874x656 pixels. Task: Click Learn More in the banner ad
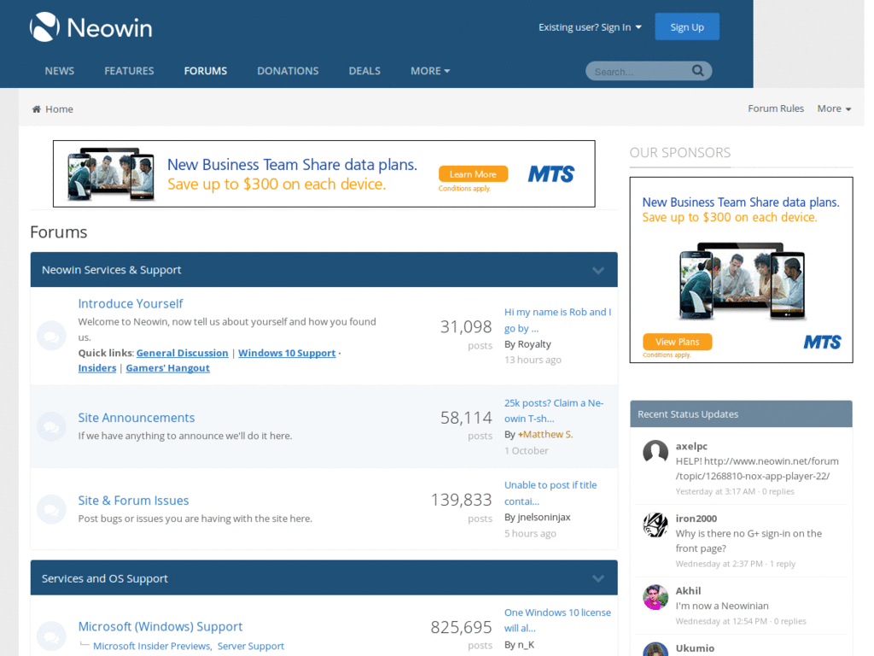473,174
